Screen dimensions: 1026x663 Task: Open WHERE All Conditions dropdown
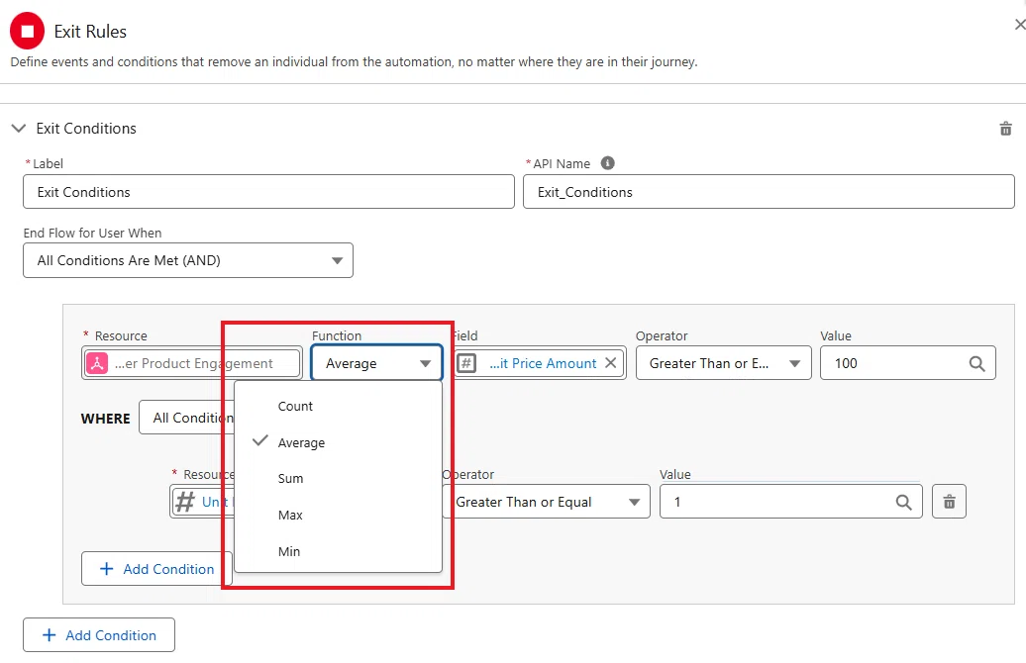(186, 418)
